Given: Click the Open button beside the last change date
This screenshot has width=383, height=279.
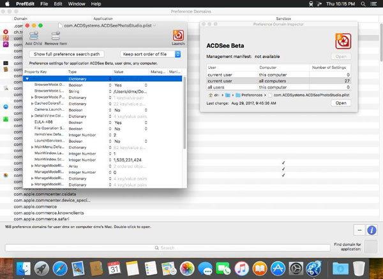Looking at the screenshot, I should pyautogui.click(x=341, y=103).
